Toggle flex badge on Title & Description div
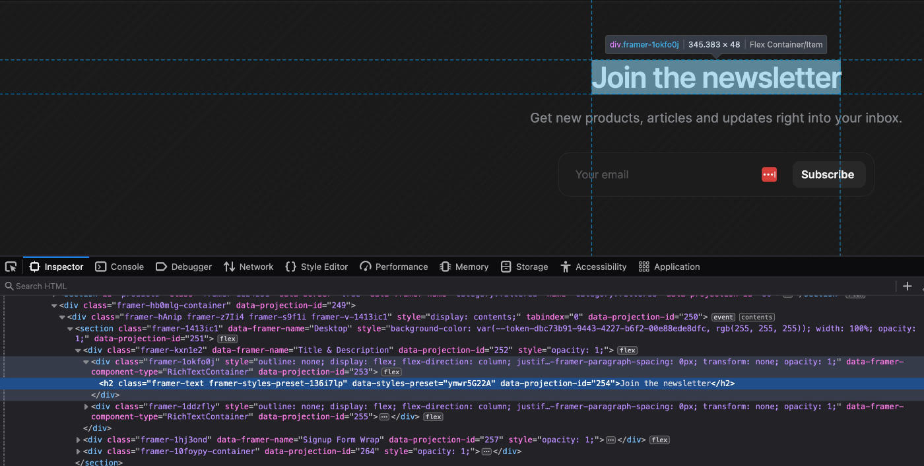 click(627, 350)
